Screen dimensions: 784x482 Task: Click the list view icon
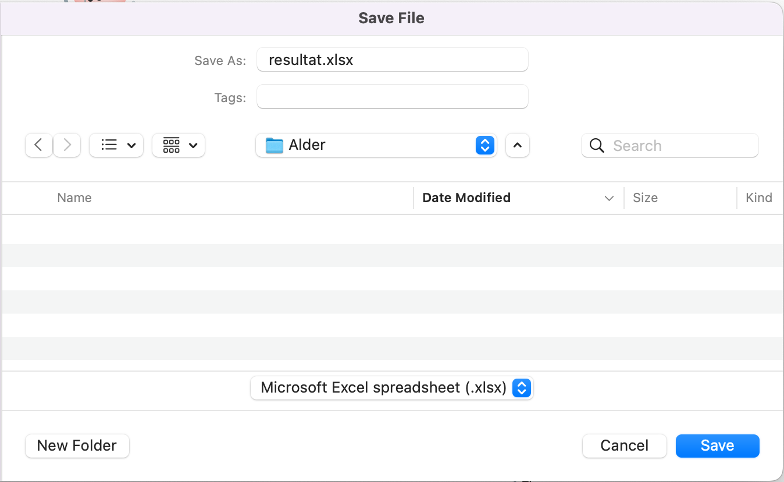click(x=109, y=145)
